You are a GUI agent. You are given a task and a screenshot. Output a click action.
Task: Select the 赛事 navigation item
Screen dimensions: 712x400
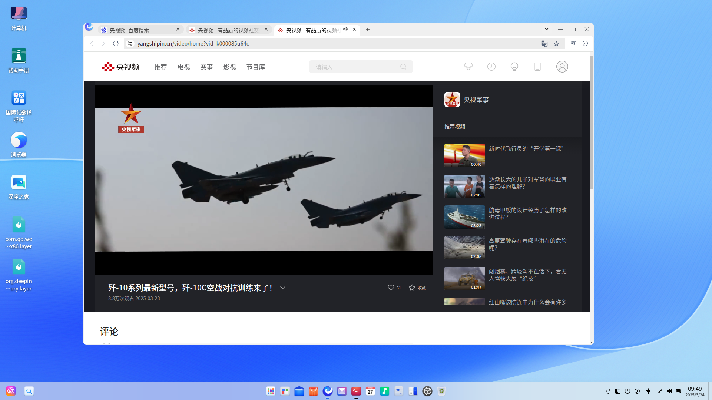[x=206, y=67]
